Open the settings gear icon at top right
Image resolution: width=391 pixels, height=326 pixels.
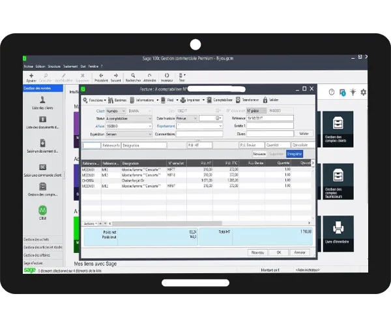tap(364, 93)
